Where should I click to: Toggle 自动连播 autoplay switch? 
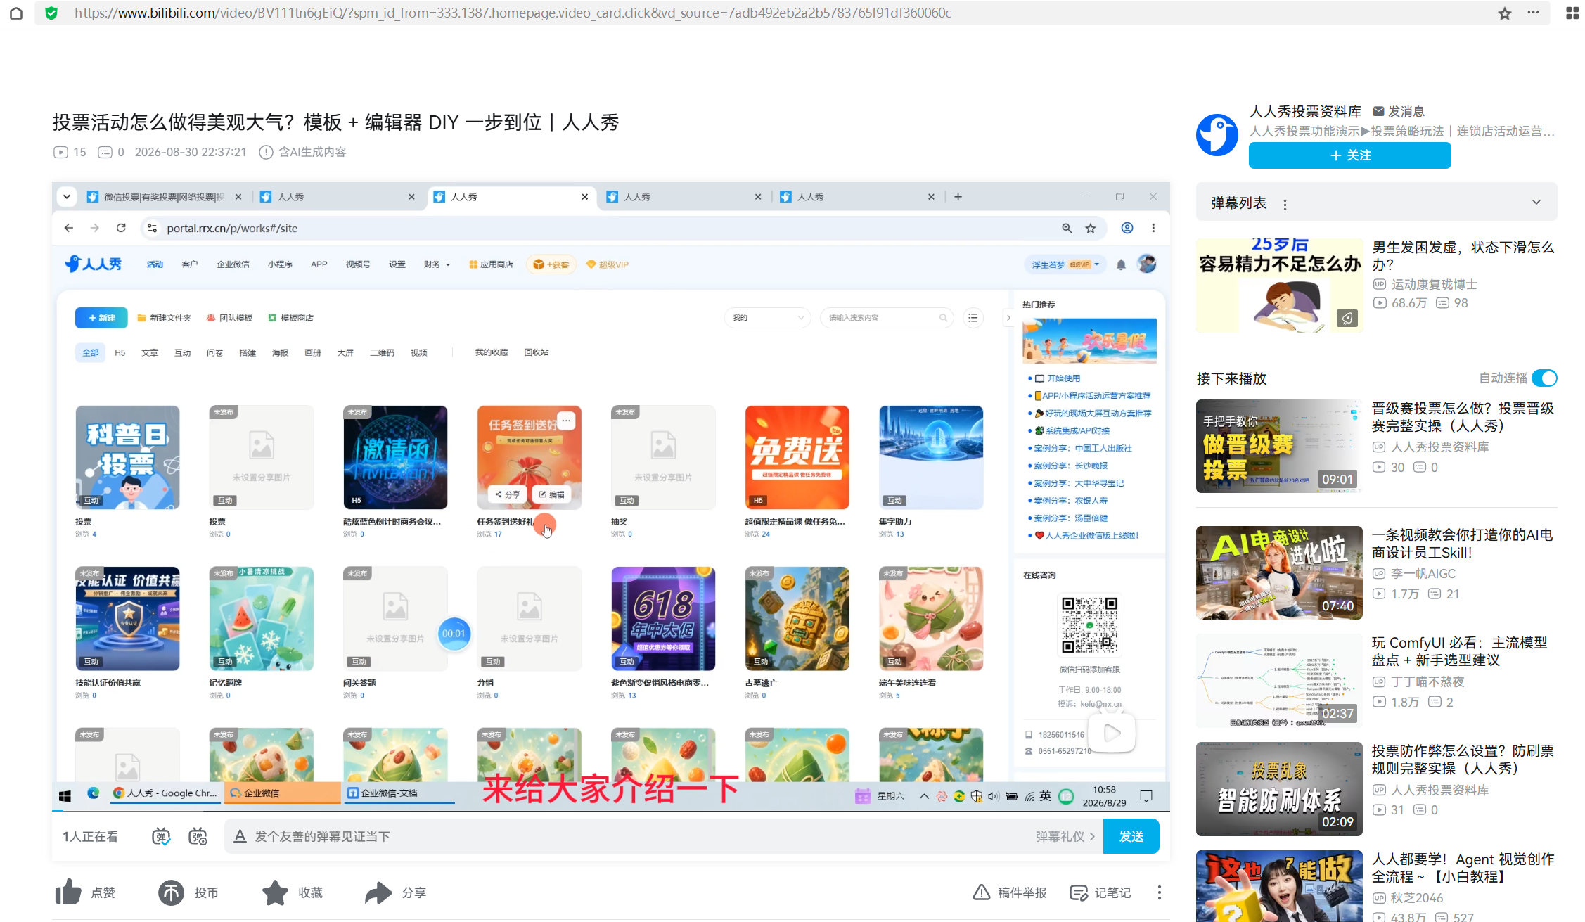tap(1544, 378)
